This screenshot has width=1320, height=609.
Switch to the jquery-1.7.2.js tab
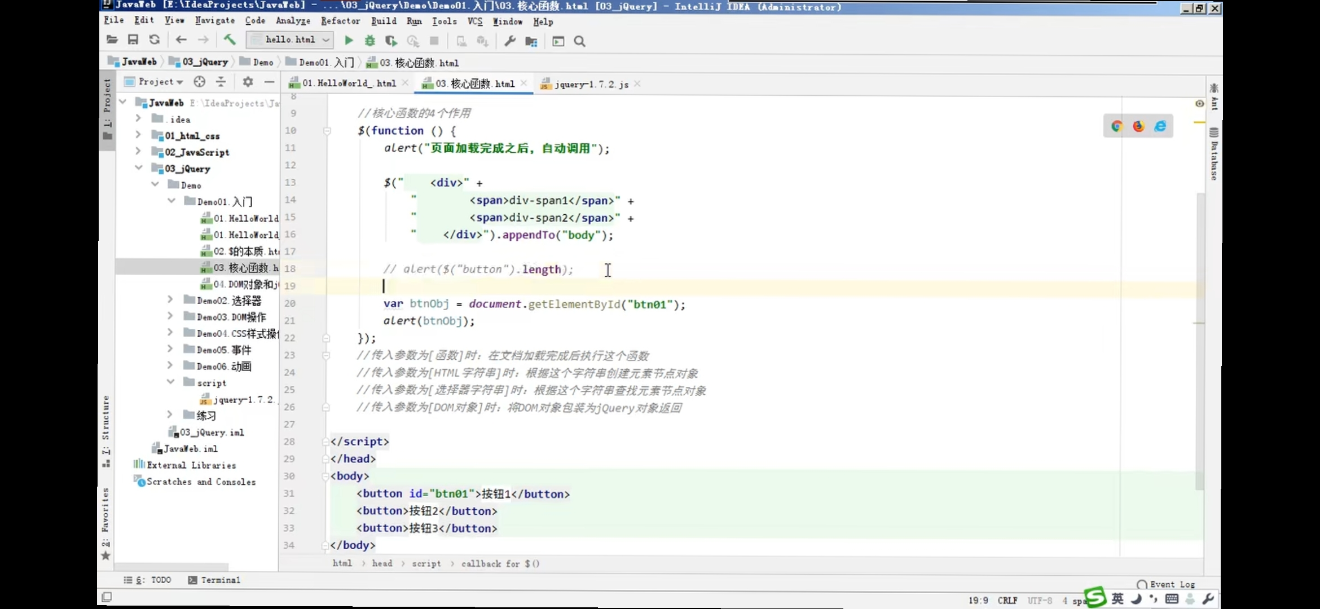point(591,84)
